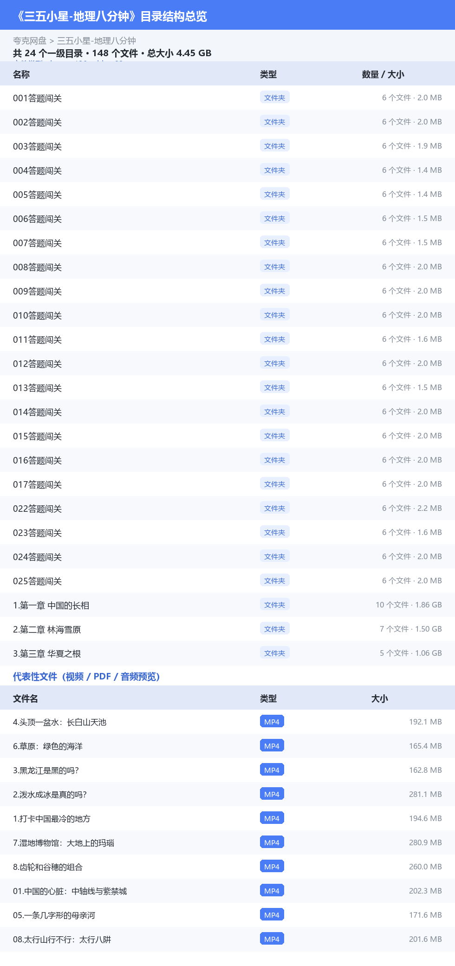
Task: Click the 280.9 MB size value
Action: click(425, 842)
